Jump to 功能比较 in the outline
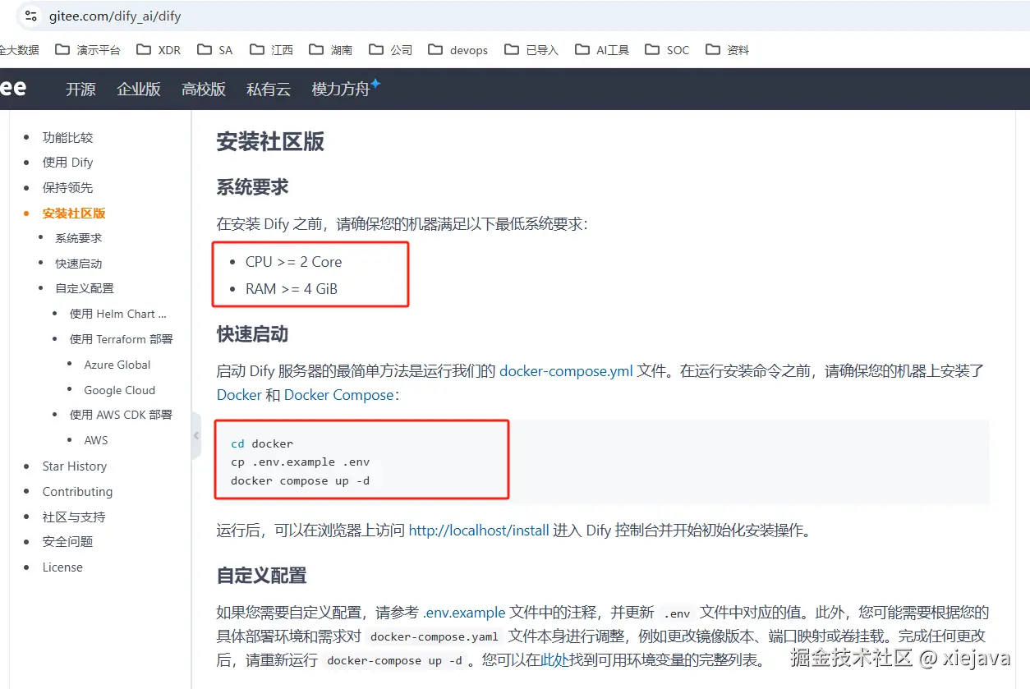Viewport: 1030px width, 689px height. click(x=68, y=137)
